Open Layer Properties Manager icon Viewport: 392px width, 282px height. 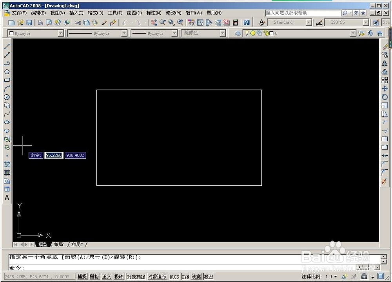[238, 33]
